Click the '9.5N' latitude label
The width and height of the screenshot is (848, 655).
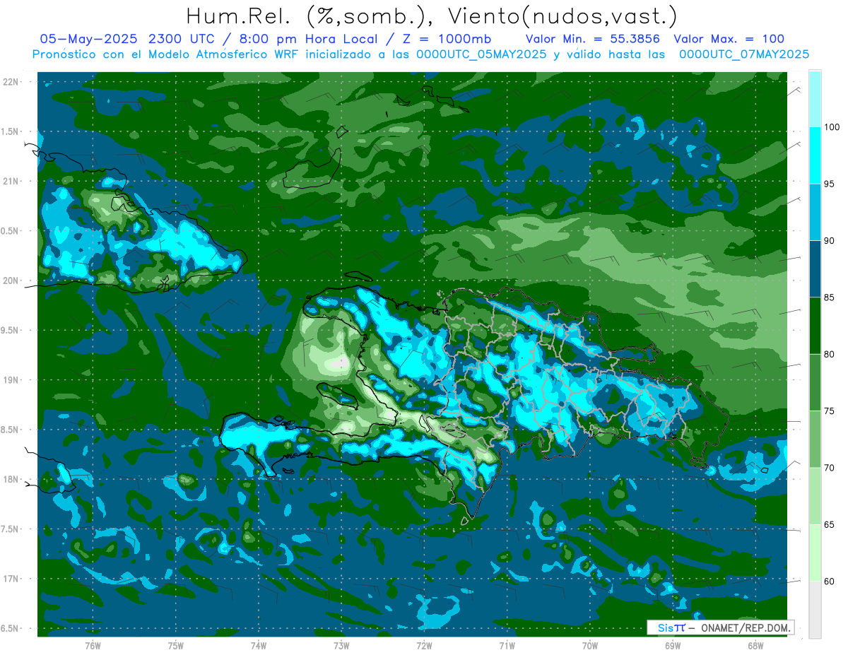click(10, 330)
